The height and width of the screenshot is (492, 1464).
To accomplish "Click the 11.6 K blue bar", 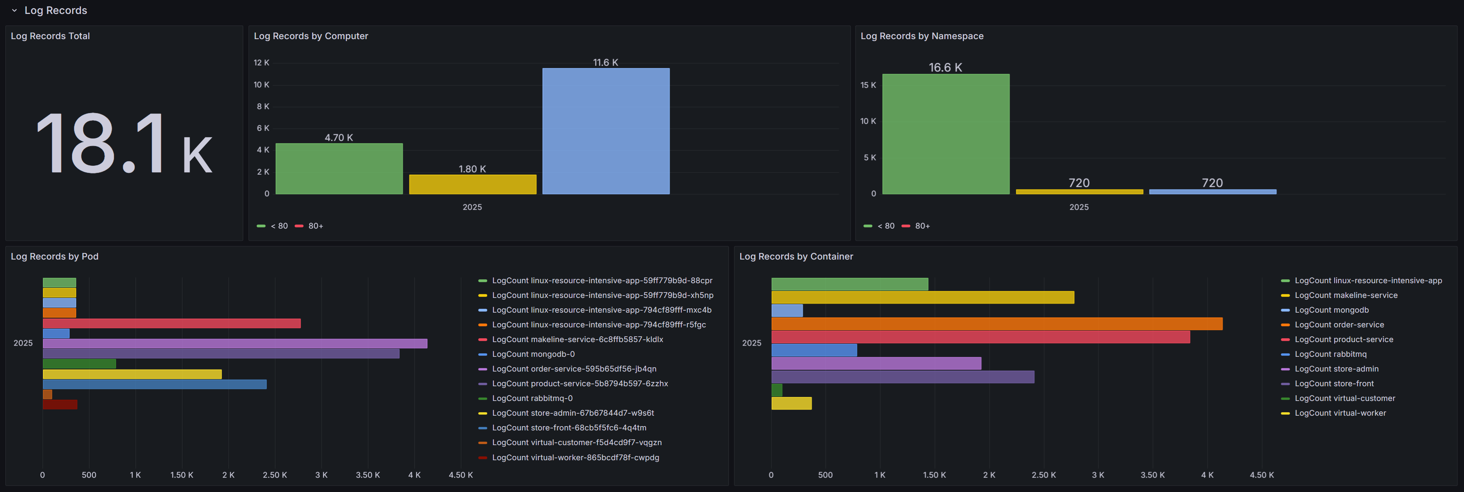I will (605, 131).
